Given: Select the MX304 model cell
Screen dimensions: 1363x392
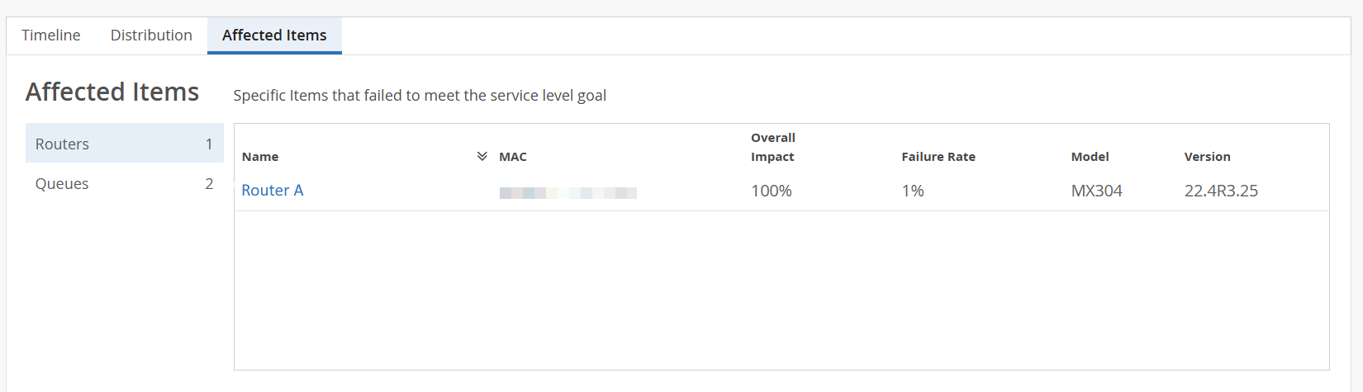Looking at the screenshot, I should pos(1097,191).
